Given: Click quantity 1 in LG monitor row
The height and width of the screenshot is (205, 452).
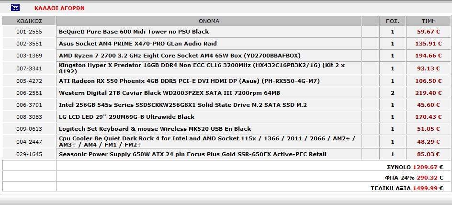Looking at the screenshot, I should [x=393, y=117].
